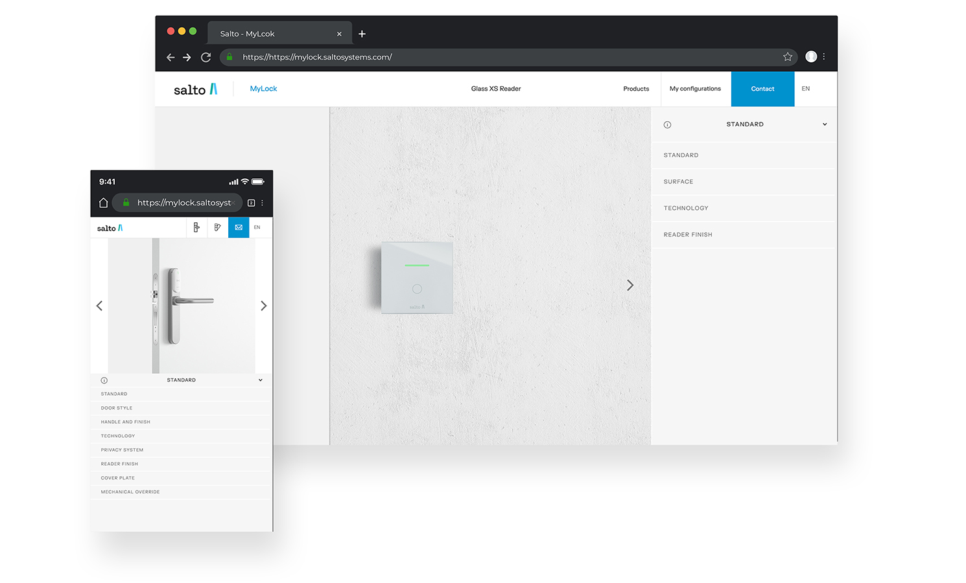Viewport: 966px width, 583px height.
Task: Click the green padlock in the desktop address bar
Action: (230, 57)
